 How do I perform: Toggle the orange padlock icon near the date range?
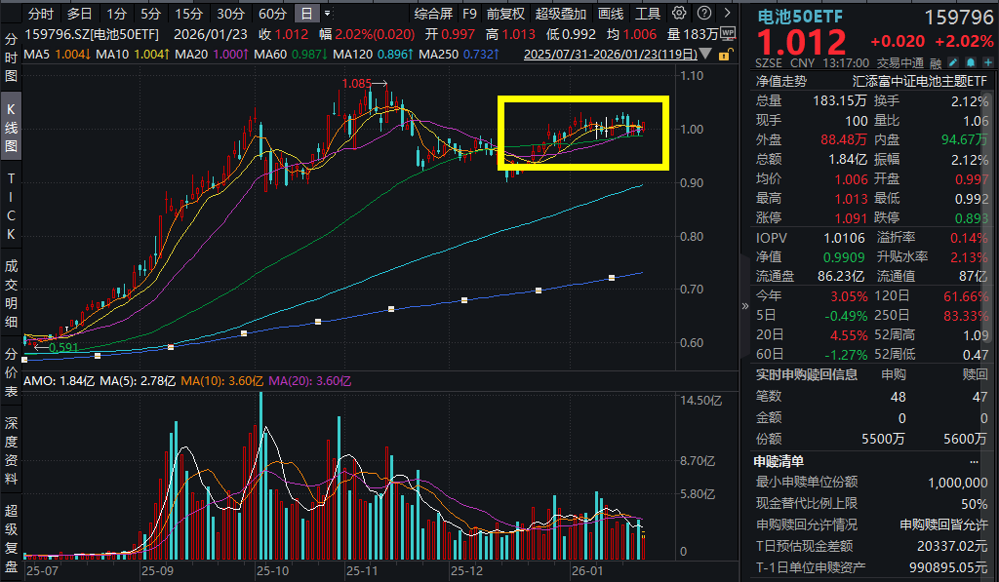click(725, 54)
